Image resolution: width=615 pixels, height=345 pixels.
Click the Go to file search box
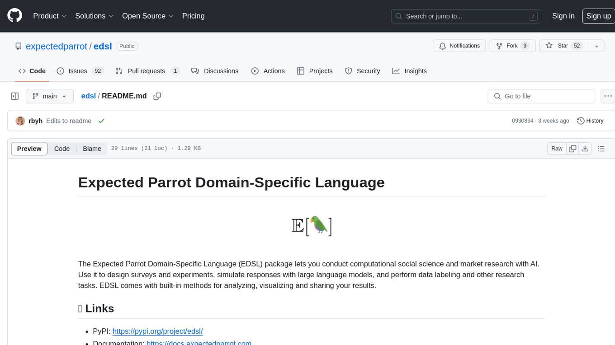click(541, 96)
